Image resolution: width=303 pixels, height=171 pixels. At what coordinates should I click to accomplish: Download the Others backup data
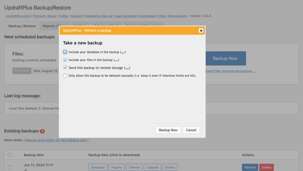point(170,167)
